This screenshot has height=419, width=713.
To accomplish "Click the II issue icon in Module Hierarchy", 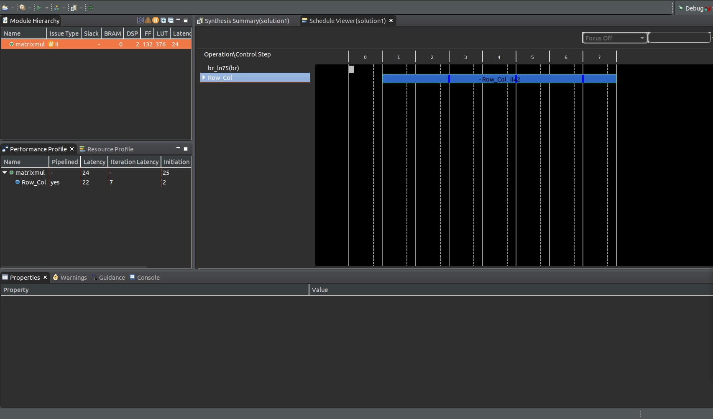I will (156, 20).
